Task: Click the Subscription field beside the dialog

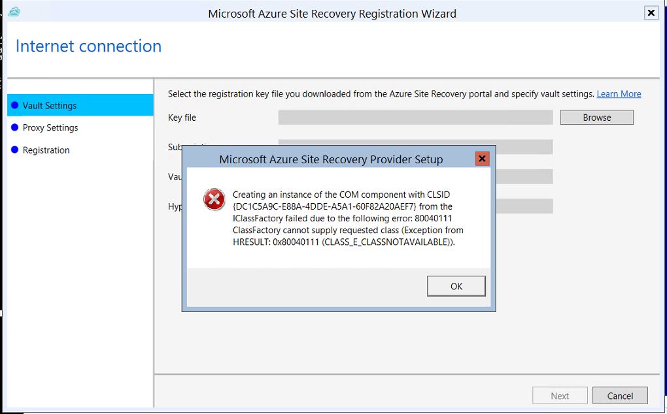Action: click(x=524, y=147)
